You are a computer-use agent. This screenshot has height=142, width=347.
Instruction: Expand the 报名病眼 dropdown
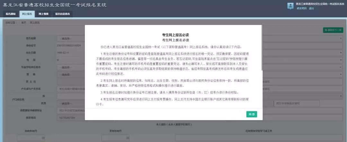71,38
